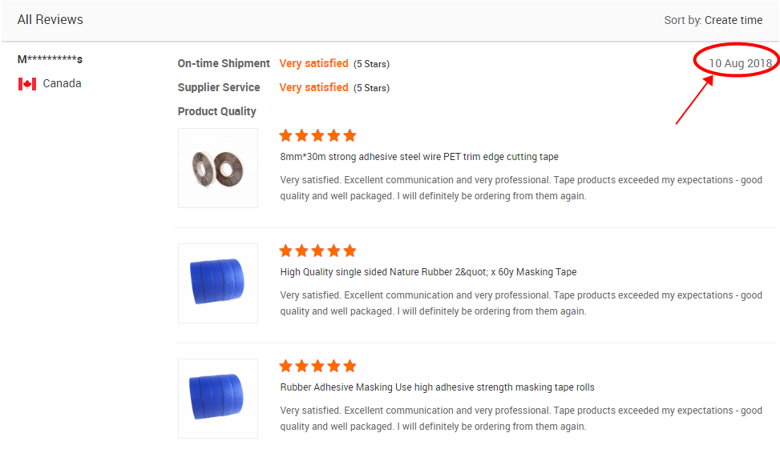The height and width of the screenshot is (465, 780).
Task: Click the third review's five-star rating
Action: [x=317, y=367]
